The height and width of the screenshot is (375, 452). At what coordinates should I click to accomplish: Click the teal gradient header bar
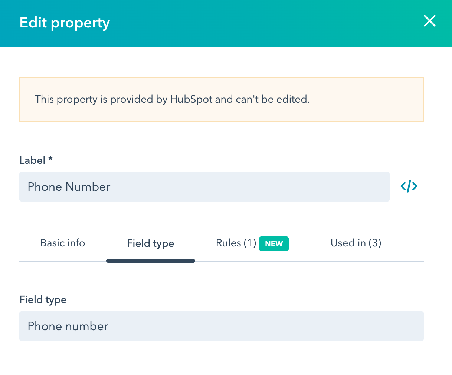260,24
